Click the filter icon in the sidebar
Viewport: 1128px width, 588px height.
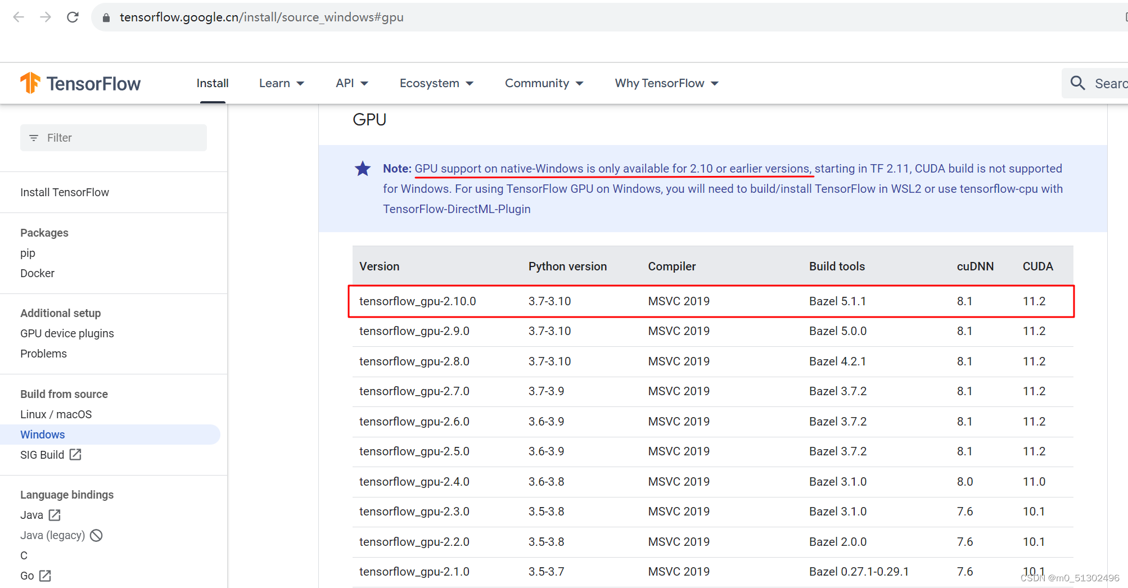click(34, 138)
